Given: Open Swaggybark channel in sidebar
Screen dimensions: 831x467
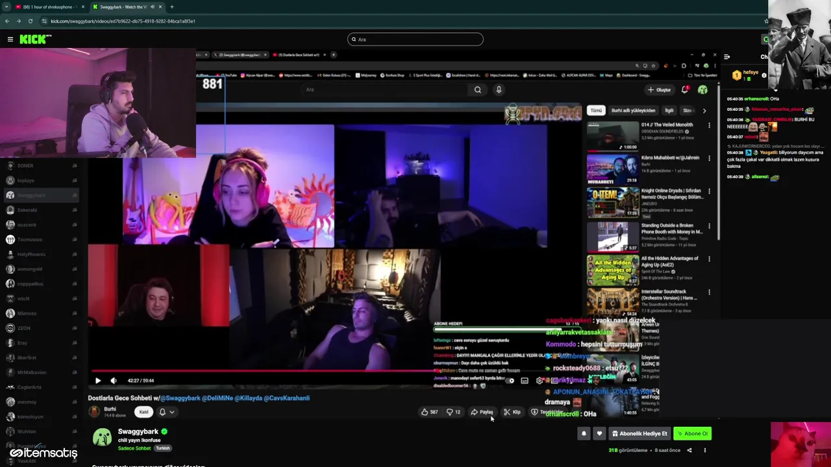Looking at the screenshot, I should point(40,195).
